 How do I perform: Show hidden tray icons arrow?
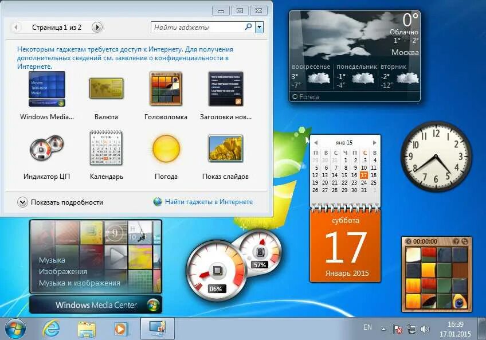coord(384,329)
